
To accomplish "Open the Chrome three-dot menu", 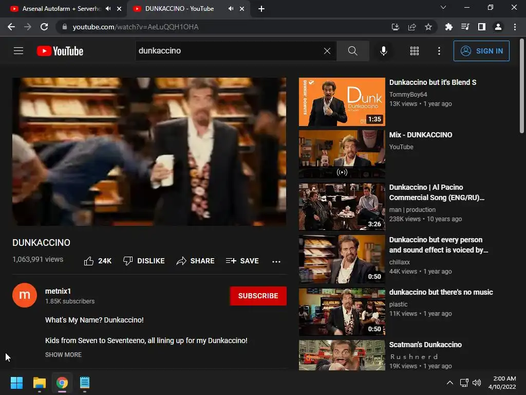I will (x=515, y=27).
